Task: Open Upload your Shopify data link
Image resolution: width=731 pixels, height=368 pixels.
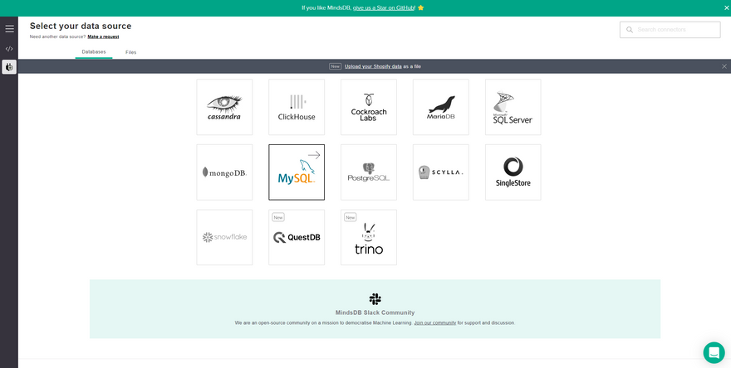Action: tap(373, 66)
